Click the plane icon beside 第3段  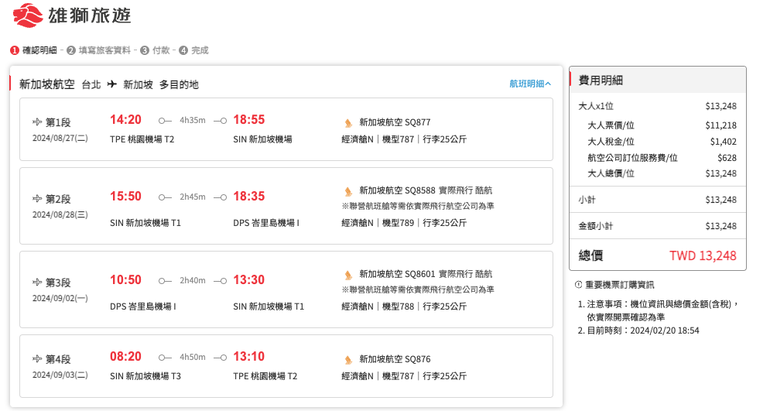37,282
